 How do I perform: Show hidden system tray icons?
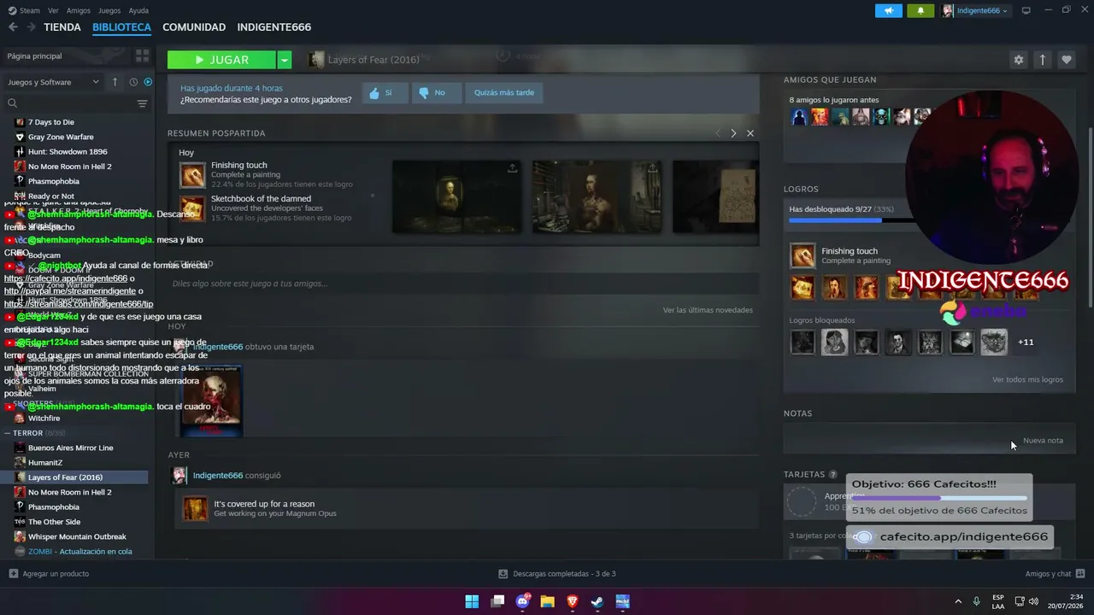(x=958, y=601)
